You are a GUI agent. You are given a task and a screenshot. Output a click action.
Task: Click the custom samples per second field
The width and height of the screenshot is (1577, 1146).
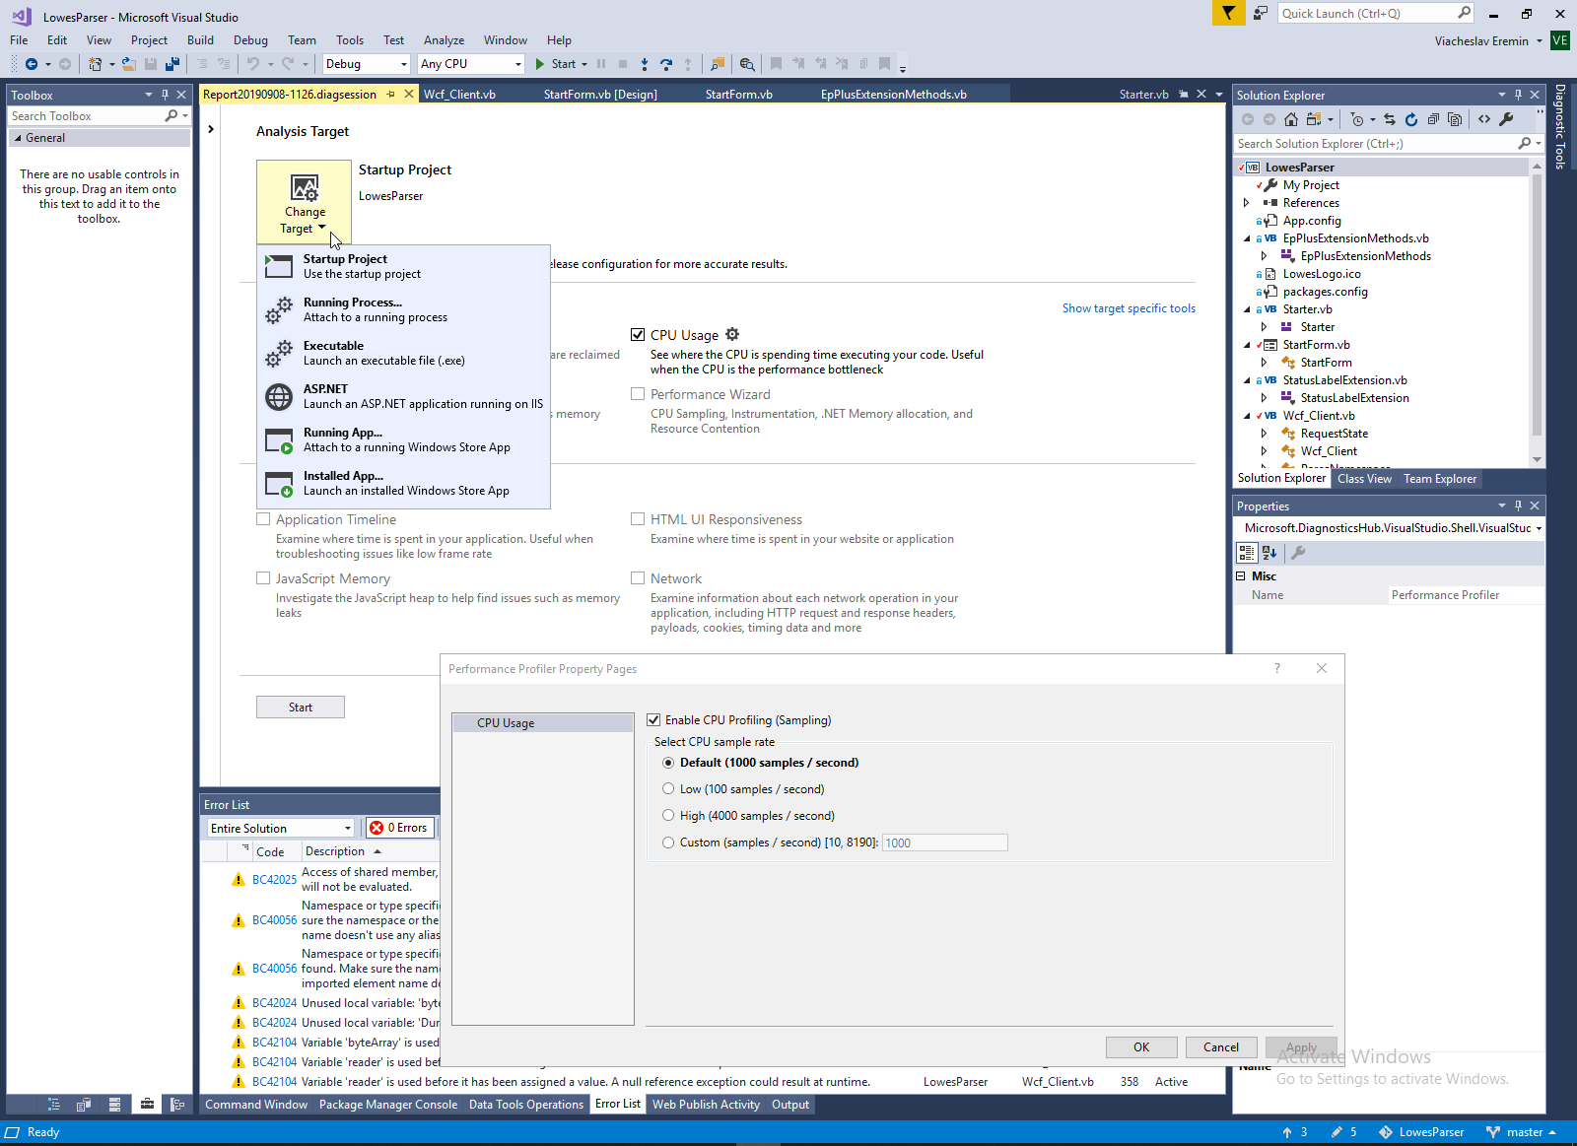pos(944,843)
